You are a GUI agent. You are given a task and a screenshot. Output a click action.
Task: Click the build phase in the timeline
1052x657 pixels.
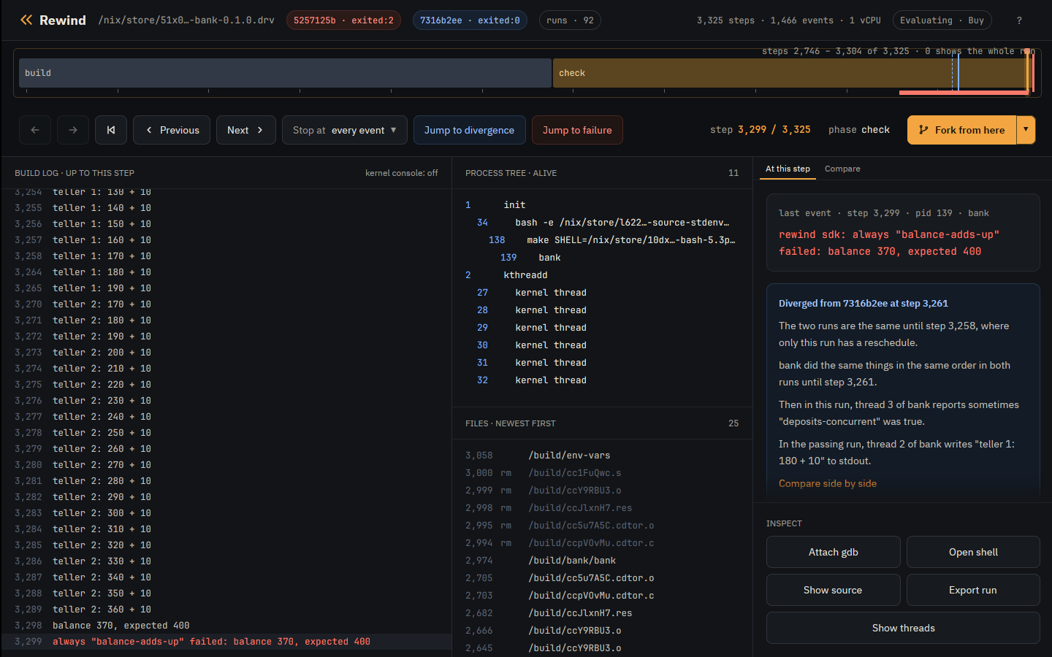285,73
